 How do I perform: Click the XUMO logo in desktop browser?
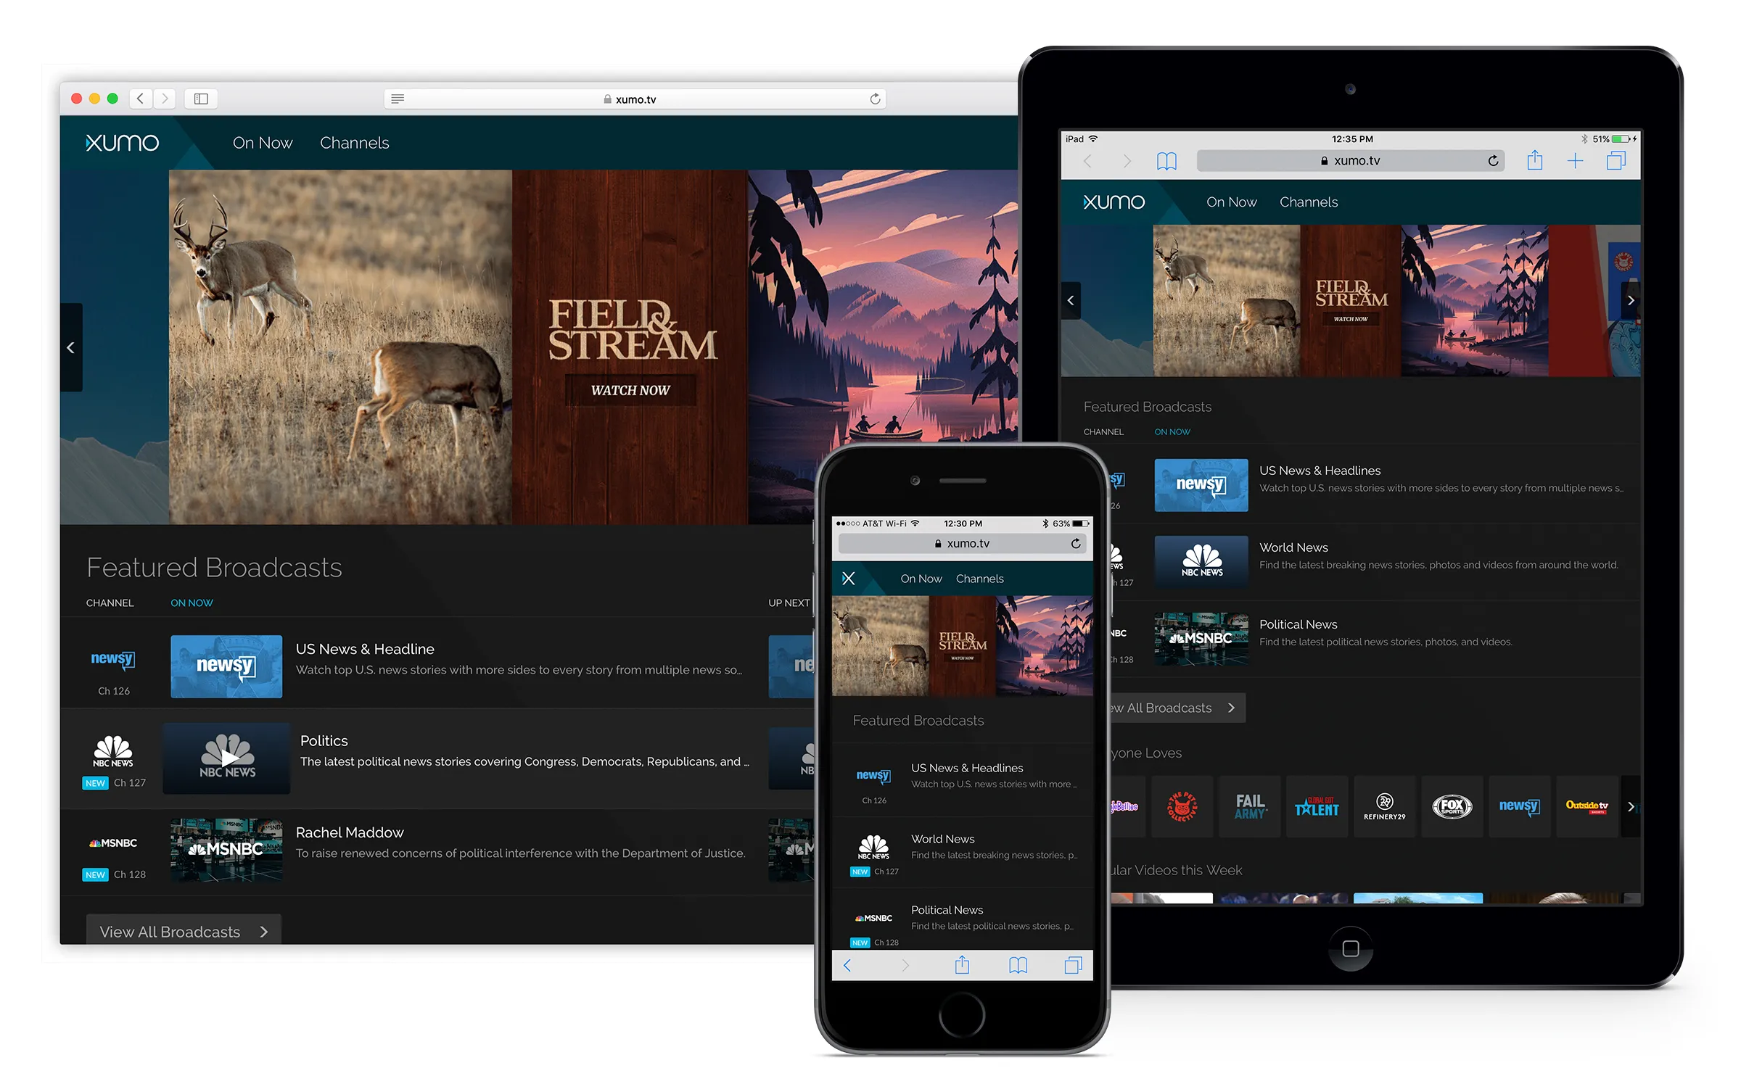tap(122, 143)
